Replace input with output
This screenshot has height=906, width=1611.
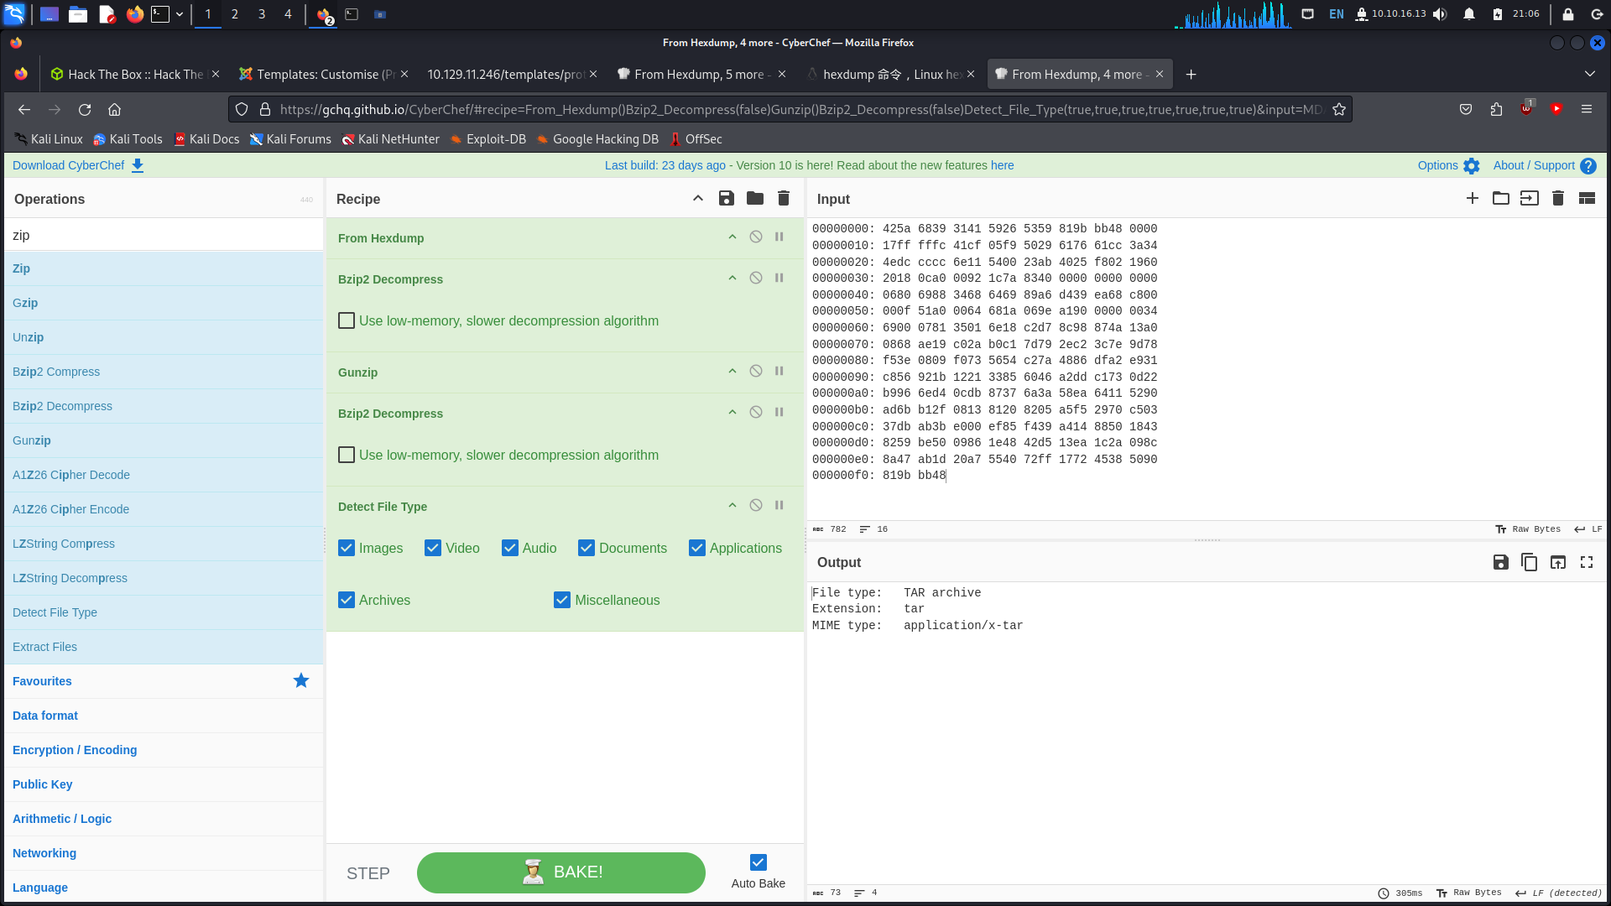[x=1558, y=562]
